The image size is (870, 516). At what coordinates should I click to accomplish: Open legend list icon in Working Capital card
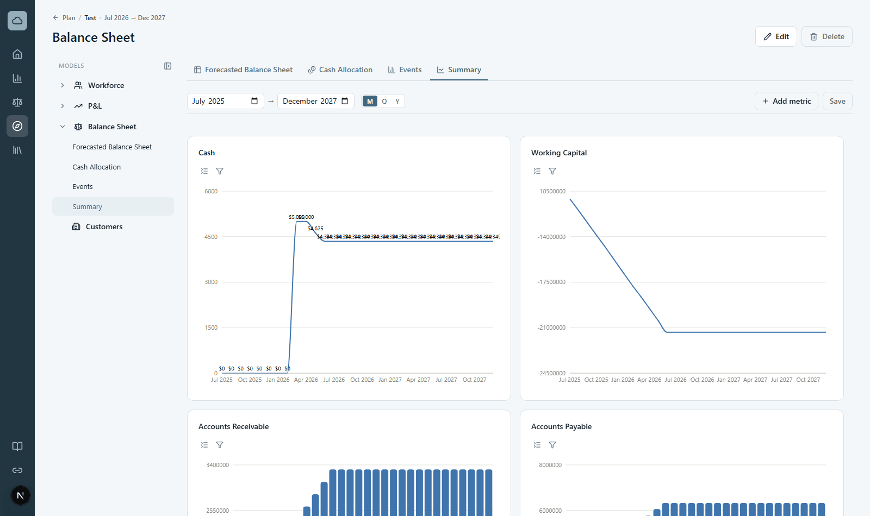click(537, 171)
